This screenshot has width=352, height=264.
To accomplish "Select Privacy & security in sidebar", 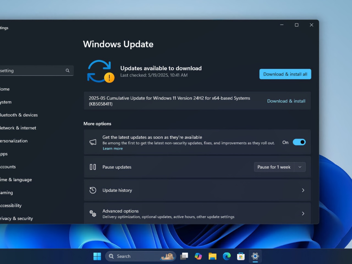I will pos(16,218).
